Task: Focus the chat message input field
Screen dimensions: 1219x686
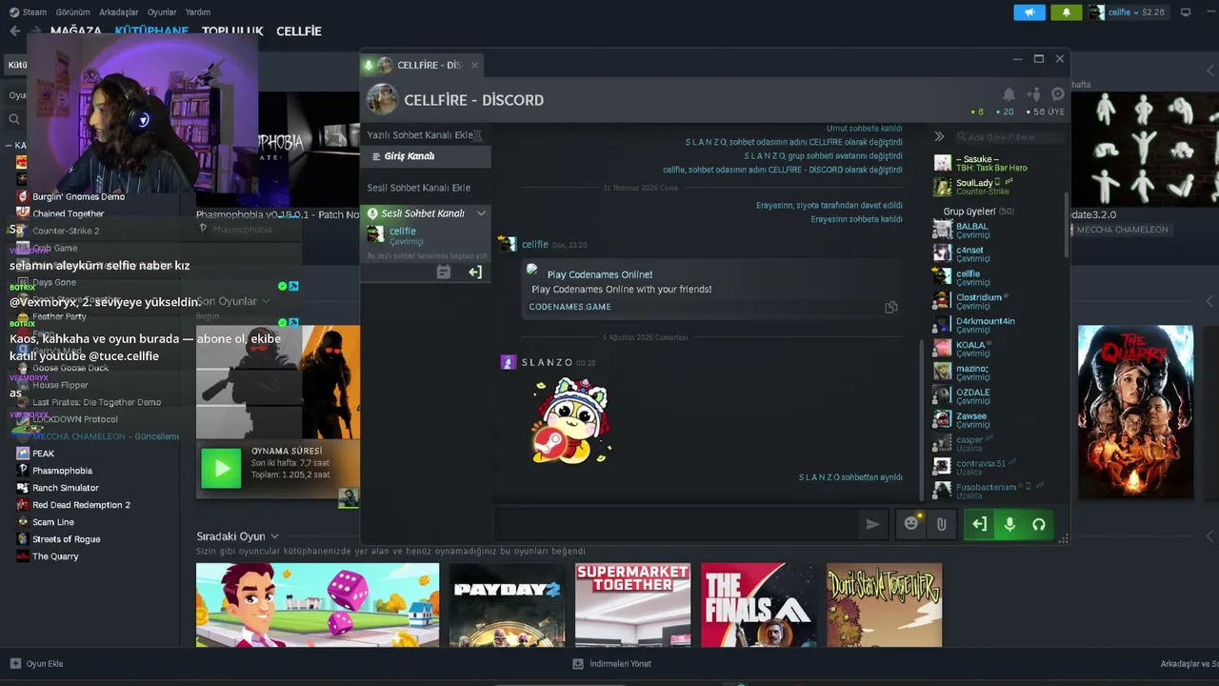Action: (676, 524)
